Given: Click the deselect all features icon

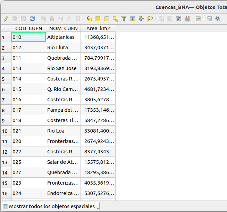Looking at the screenshot, I should click(x=115, y=19).
